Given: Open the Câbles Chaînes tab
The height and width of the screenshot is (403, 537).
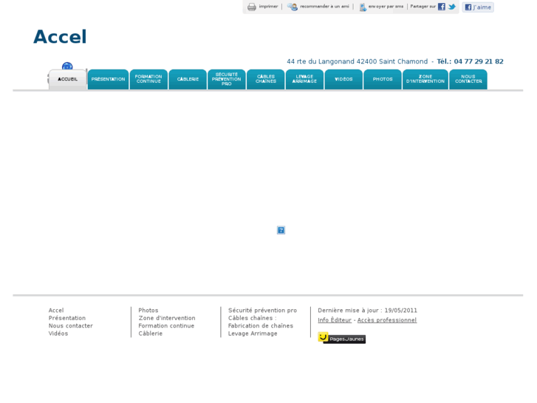Looking at the screenshot, I should tap(266, 79).
